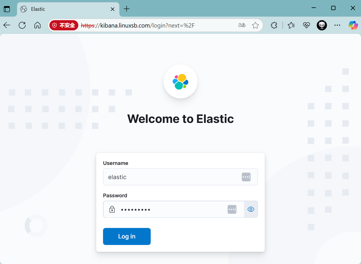
Task: Open the Favorites list panel
Action: point(291,25)
